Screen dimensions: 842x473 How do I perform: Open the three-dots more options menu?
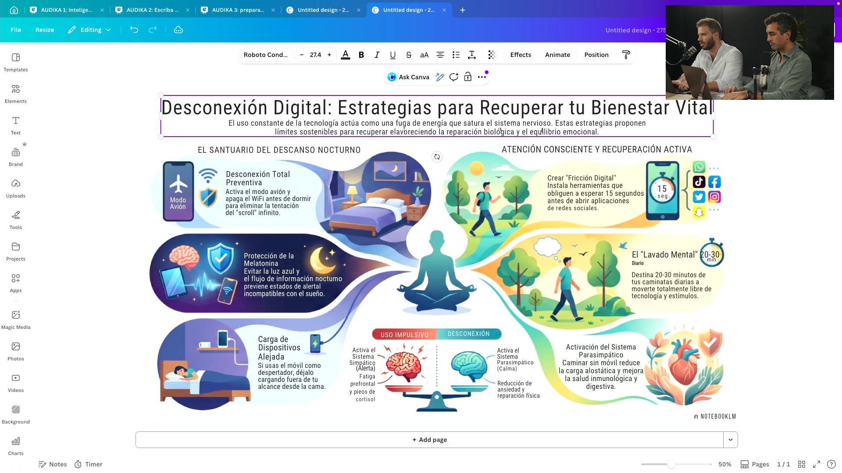482,77
